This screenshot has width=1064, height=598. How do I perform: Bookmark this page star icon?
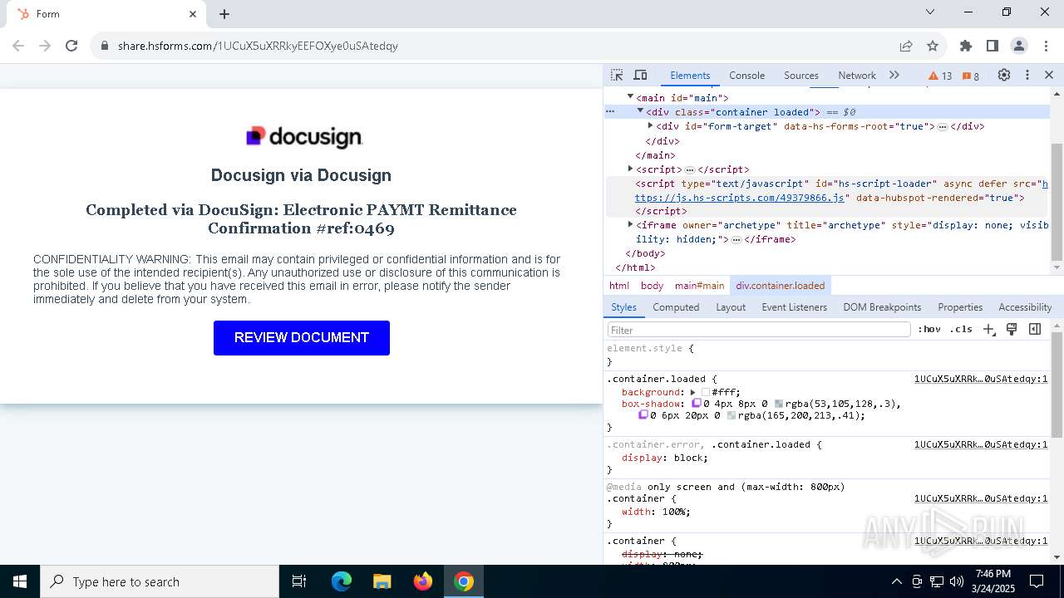pos(933,46)
